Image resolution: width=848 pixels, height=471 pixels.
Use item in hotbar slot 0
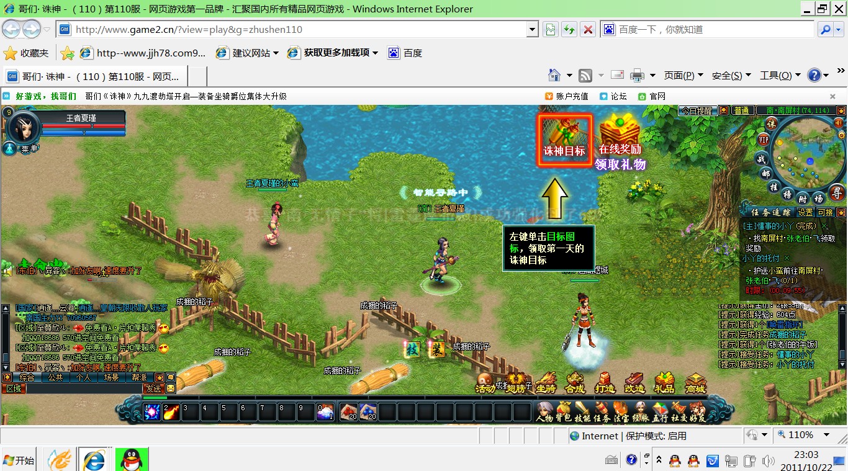click(325, 412)
